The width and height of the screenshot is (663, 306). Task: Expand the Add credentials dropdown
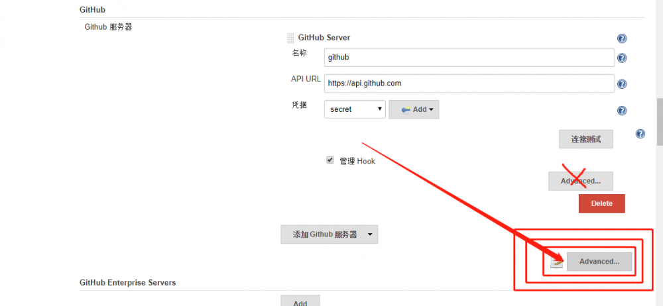[x=414, y=109]
